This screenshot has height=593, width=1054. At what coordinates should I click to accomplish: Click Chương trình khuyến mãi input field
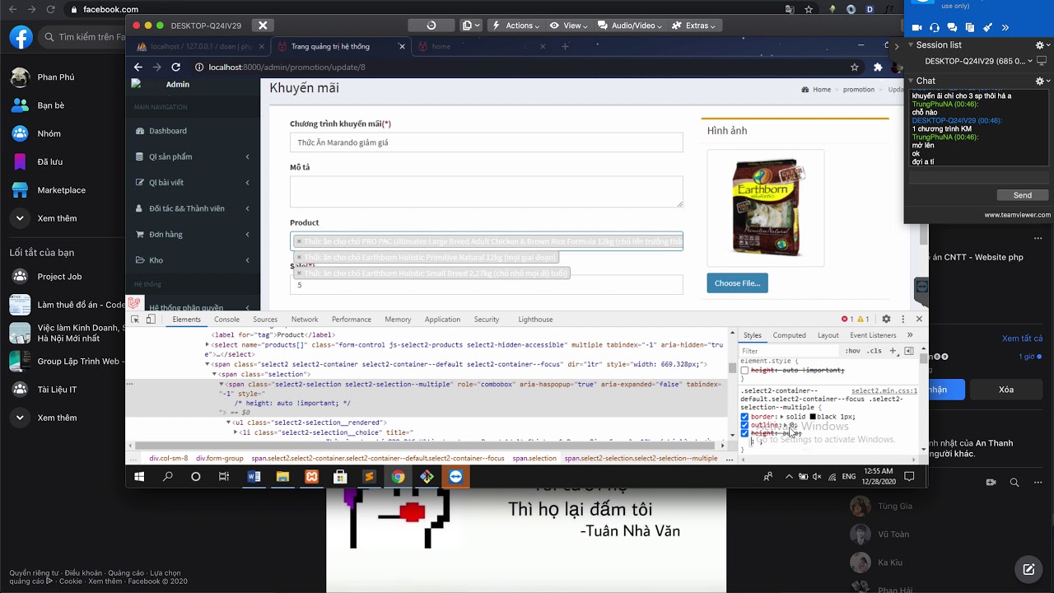pyautogui.click(x=486, y=142)
